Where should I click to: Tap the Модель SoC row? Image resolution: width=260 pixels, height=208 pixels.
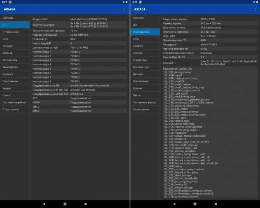80,19
